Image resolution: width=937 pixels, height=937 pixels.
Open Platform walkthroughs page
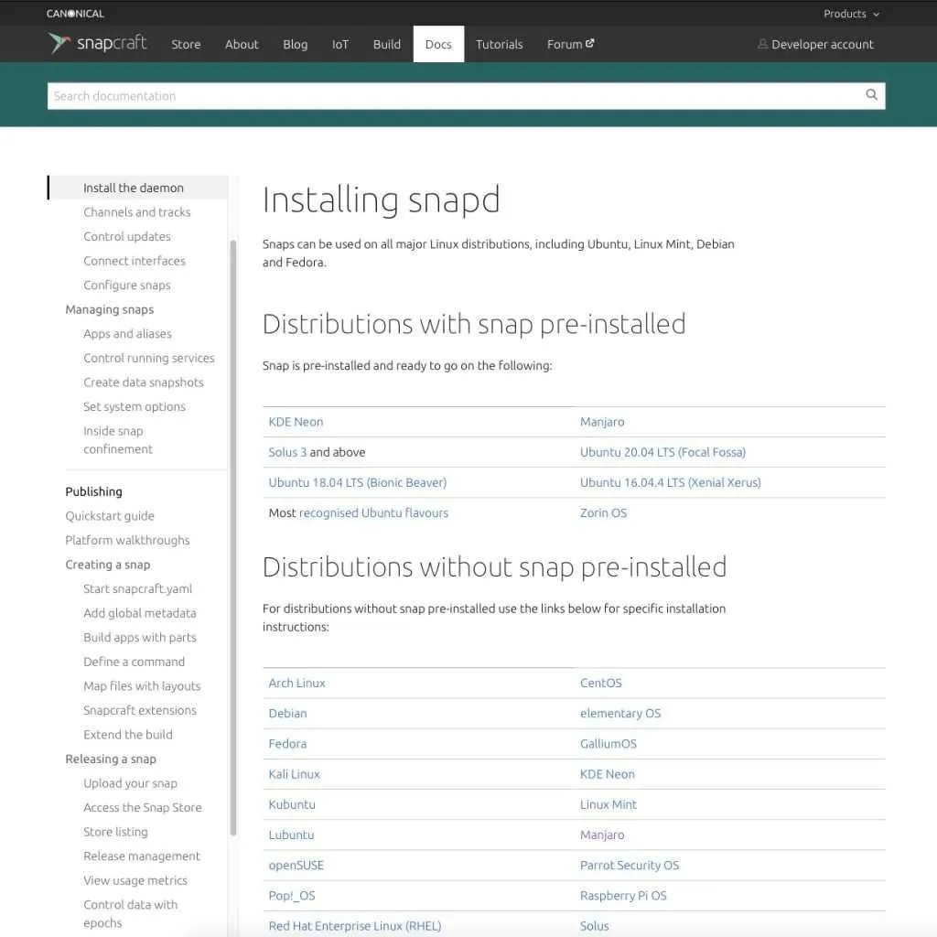tap(127, 540)
